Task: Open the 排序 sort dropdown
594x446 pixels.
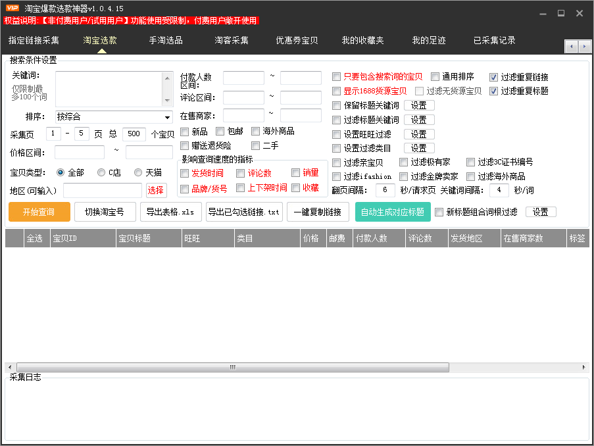Action: 167,117
